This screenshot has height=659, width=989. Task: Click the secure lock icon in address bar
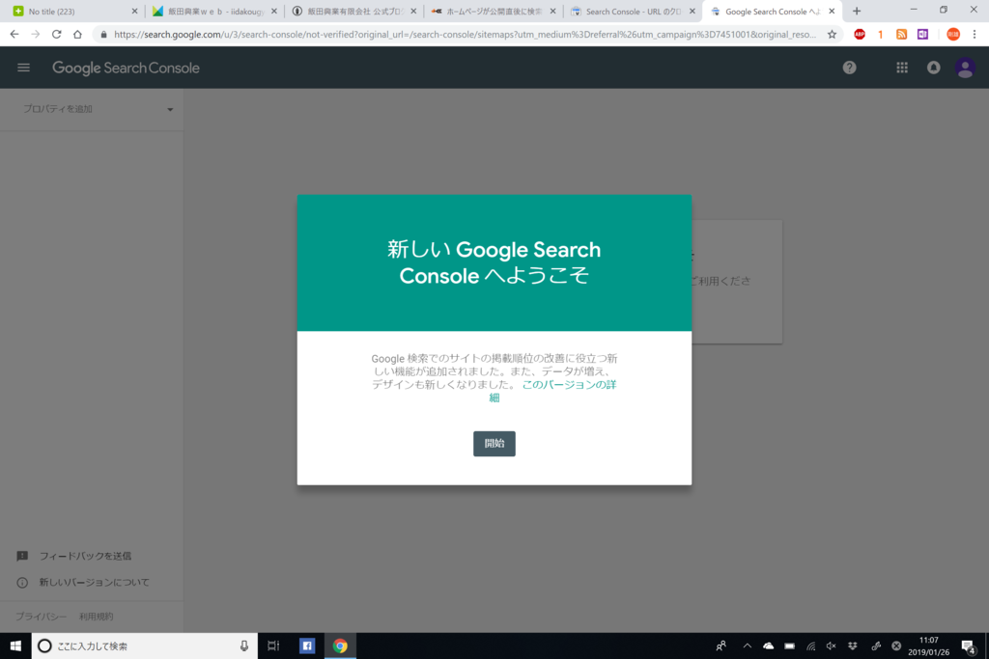[x=103, y=35]
